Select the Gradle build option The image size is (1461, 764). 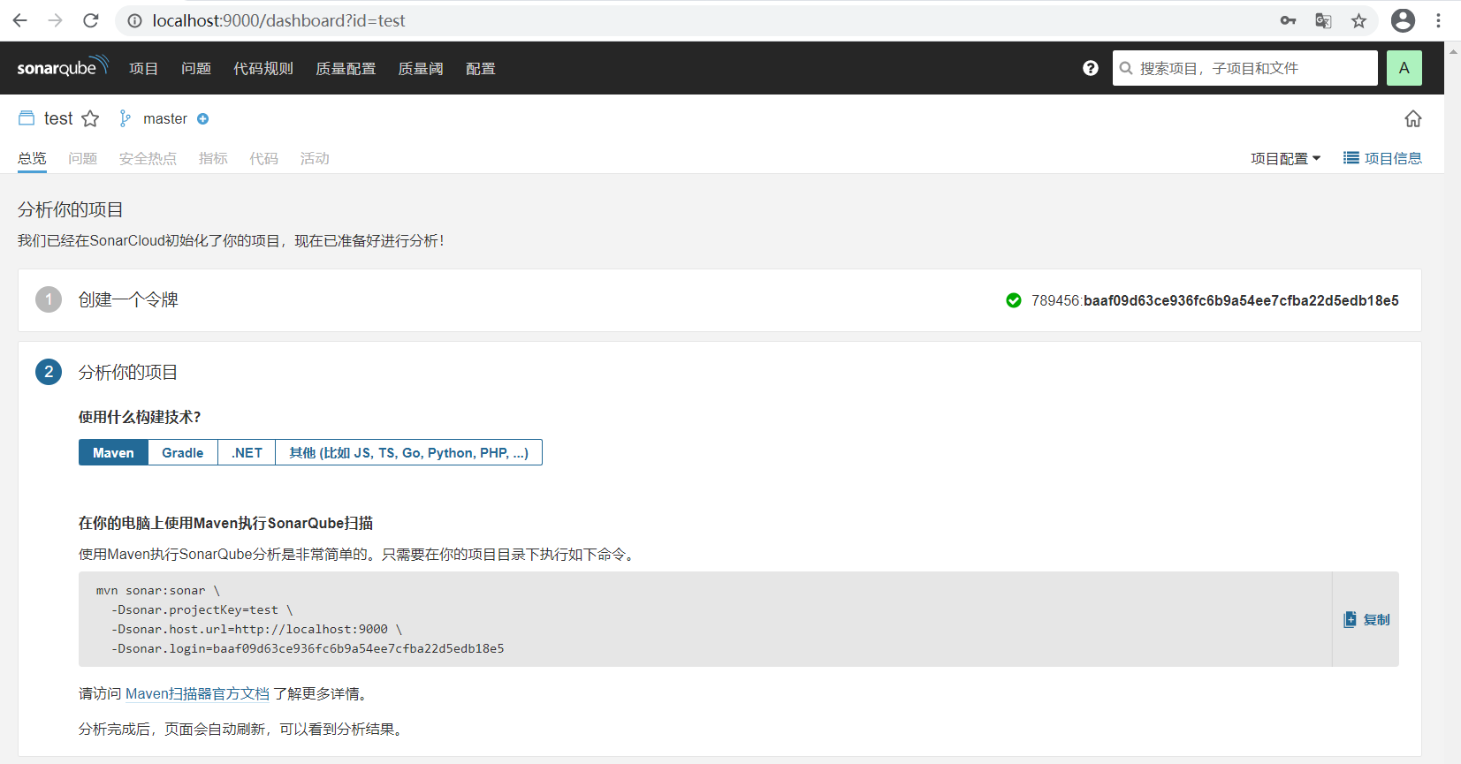pyautogui.click(x=183, y=452)
